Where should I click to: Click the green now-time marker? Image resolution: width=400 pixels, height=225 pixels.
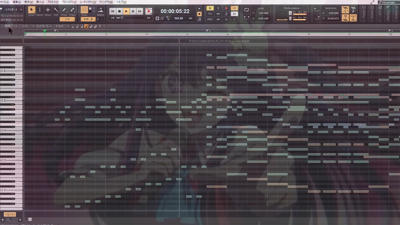(45, 31)
